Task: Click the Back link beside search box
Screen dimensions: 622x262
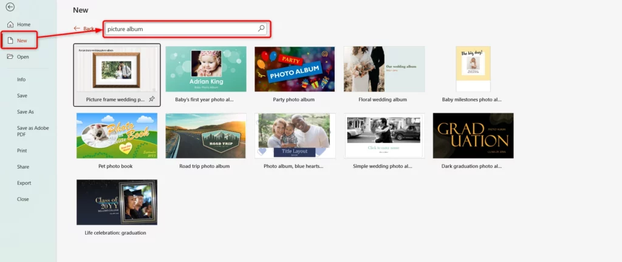Action: [84, 29]
